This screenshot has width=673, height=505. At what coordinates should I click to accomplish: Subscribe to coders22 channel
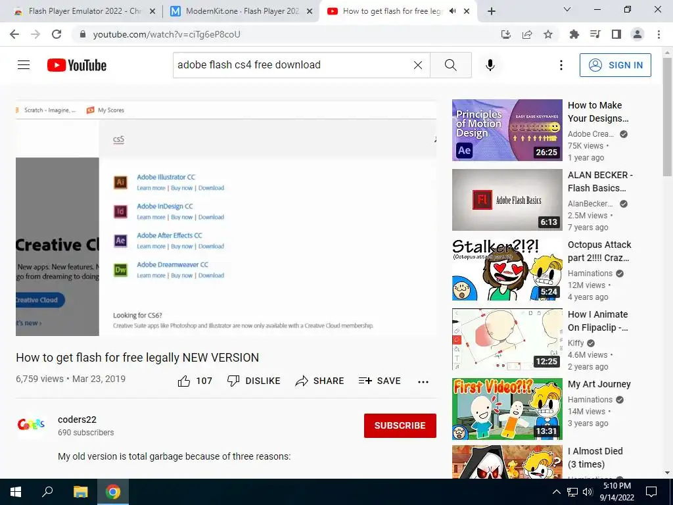click(400, 425)
